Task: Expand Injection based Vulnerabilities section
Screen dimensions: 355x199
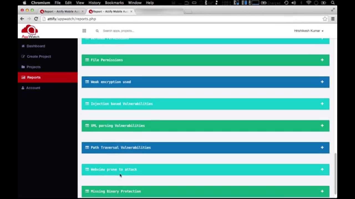Action: pyautogui.click(x=322, y=104)
